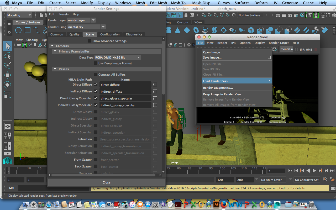
Task: Check Use Deep Image Format
Action: click(96, 63)
